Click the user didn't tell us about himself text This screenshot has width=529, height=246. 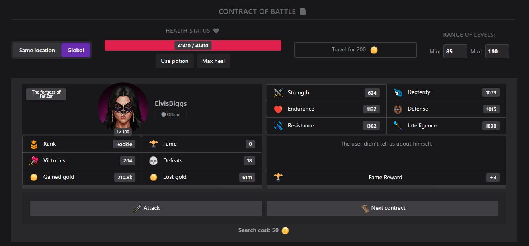pos(387,144)
